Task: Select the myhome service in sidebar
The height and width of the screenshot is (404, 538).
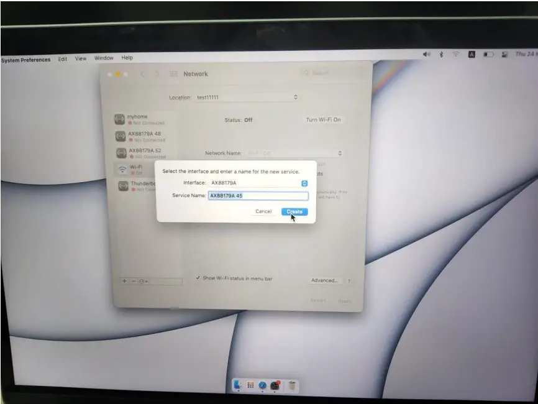Action: [x=145, y=119]
